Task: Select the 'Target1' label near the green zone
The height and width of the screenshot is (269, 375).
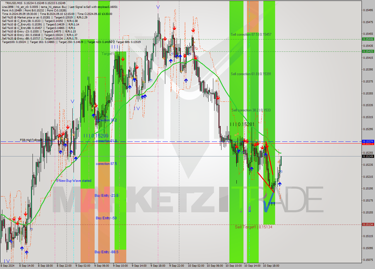Action: (108, 54)
